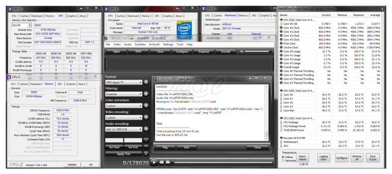Click the previous frame button in player

[x=162, y=163]
